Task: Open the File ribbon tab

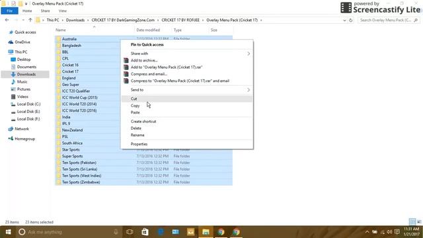Action: (x=10, y=11)
